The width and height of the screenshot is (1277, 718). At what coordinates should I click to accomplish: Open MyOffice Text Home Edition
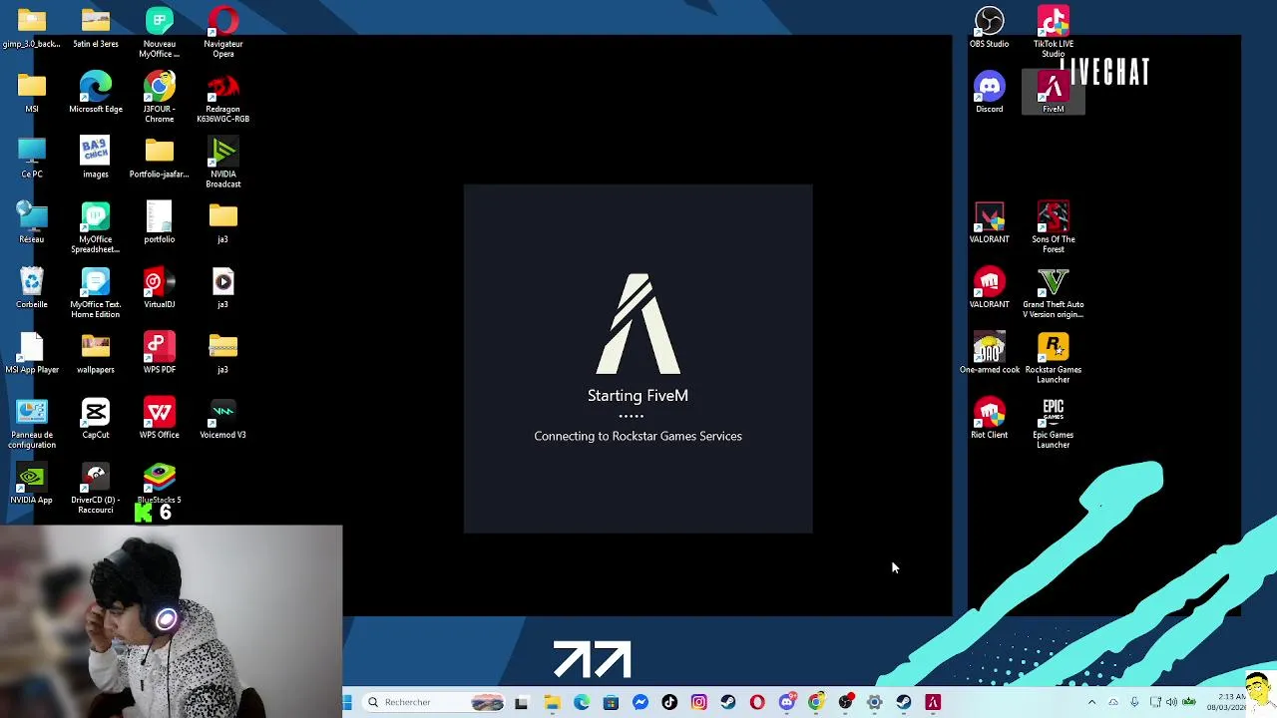tap(95, 293)
